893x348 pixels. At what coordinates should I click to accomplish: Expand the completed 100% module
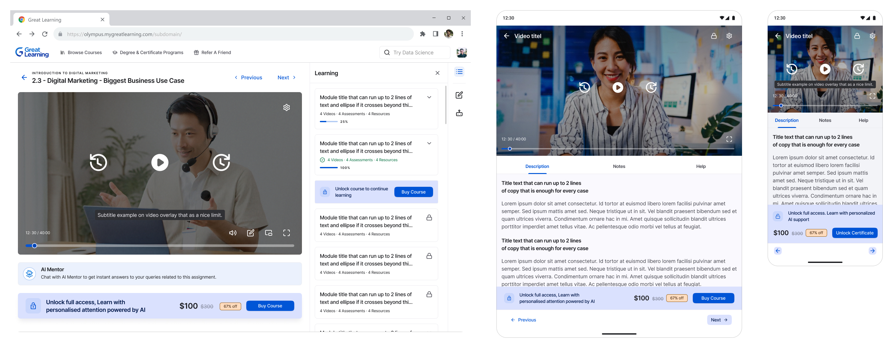[429, 144]
